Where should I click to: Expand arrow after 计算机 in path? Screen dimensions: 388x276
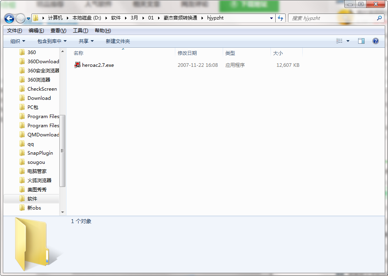pyautogui.click(x=68, y=18)
